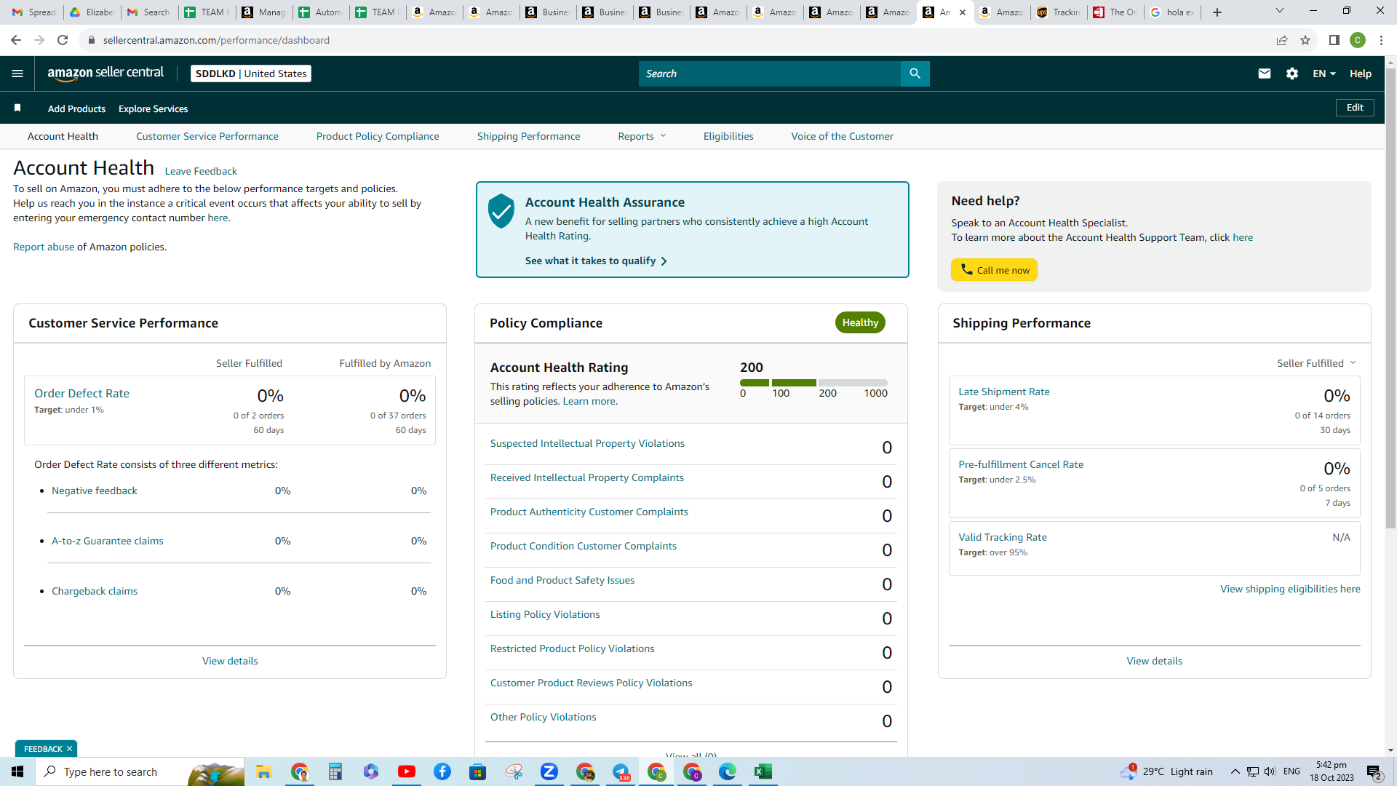Click the Seller Central search field
Viewport: 1397px width, 786px height.
pyautogui.click(x=770, y=74)
